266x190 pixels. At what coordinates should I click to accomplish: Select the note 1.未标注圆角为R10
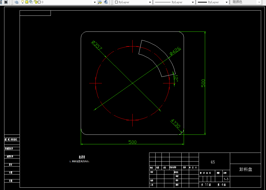pyautogui.click(x=79, y=162)
